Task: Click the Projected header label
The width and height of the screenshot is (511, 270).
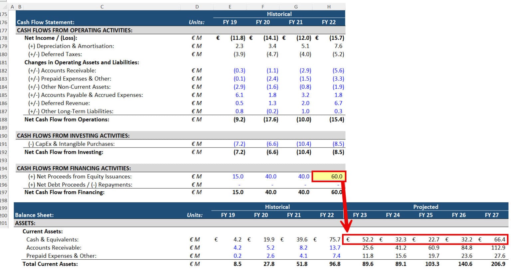Action: pos(426,207)
